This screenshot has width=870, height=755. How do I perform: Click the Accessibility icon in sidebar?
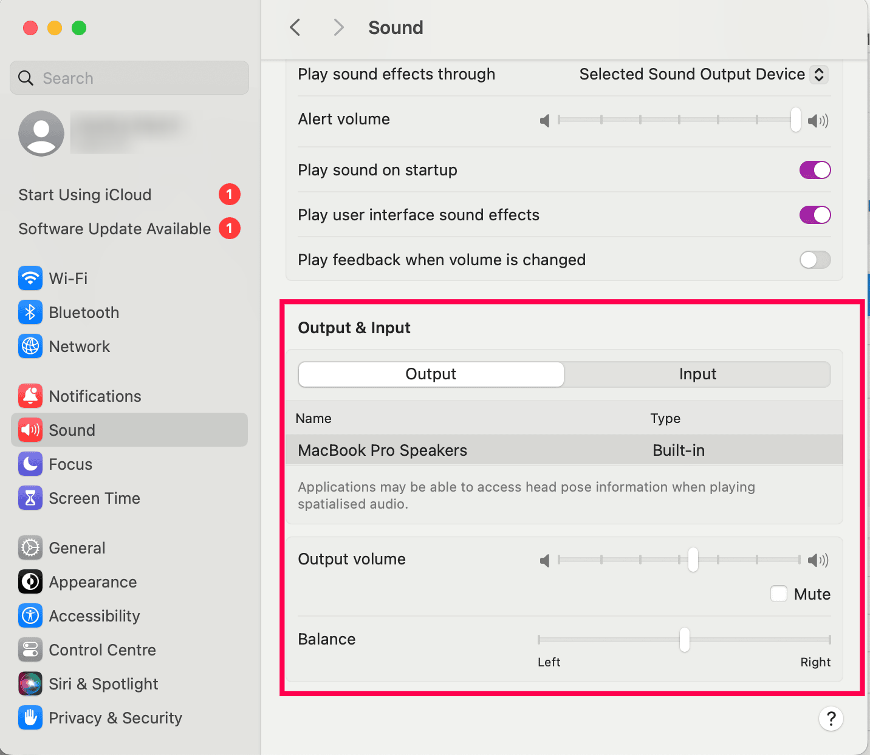click(x=30, y=616)
